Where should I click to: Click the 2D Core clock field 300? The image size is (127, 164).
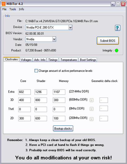24,118
